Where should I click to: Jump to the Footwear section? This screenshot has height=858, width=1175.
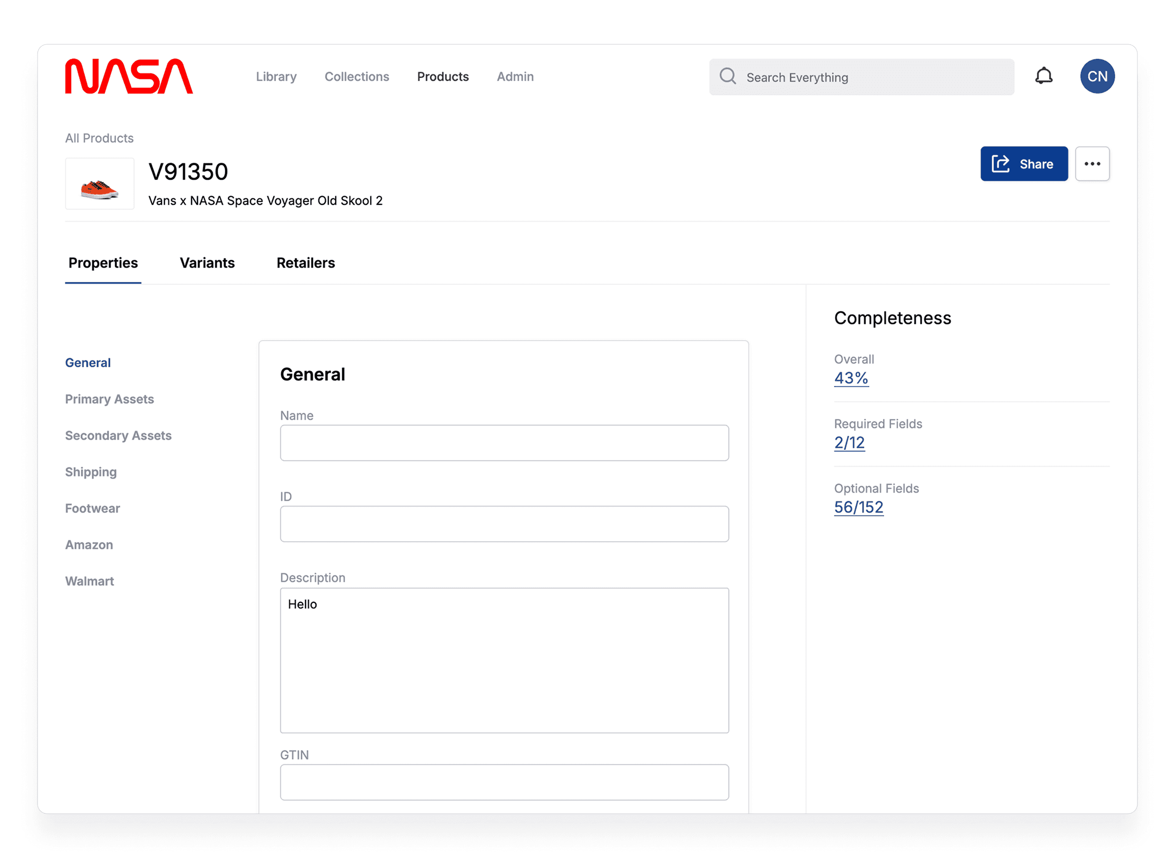[92, 508]
